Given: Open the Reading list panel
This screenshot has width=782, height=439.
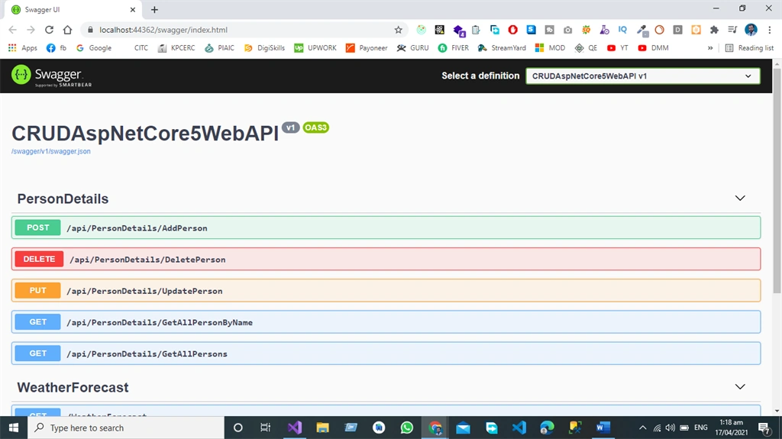Looking at the screenshot, I should point(750,48).
